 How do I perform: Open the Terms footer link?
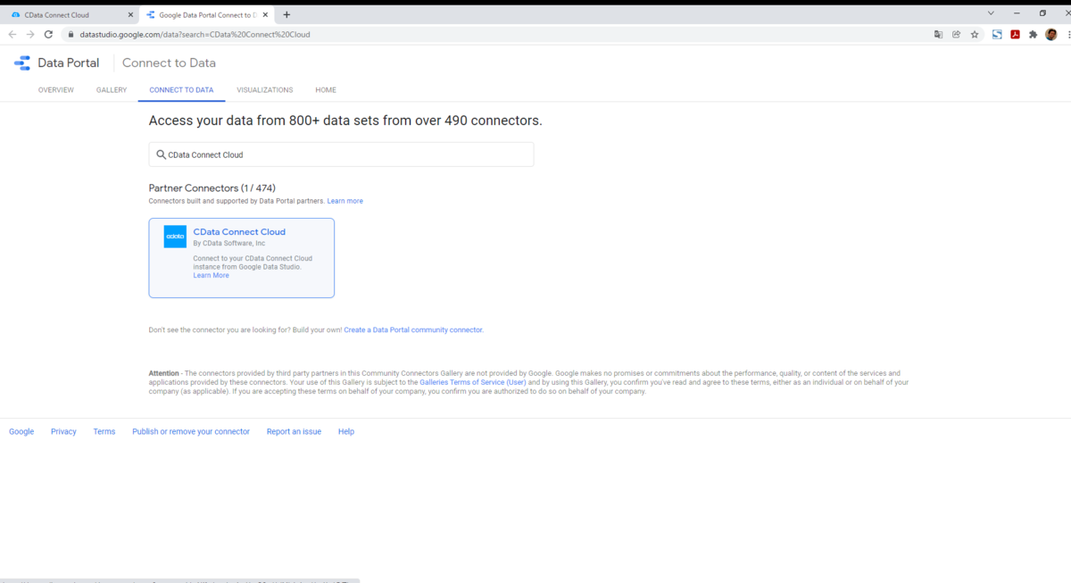(104, 431)
